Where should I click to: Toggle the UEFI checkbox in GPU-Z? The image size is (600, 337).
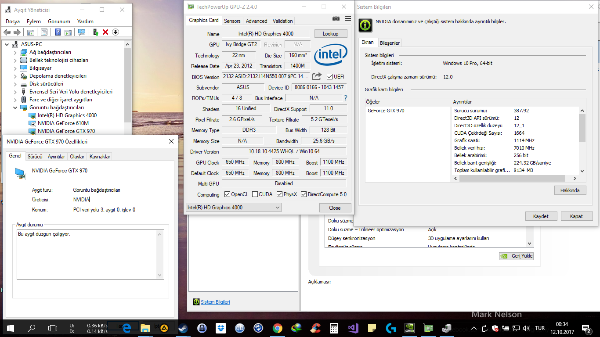(329, 76)
